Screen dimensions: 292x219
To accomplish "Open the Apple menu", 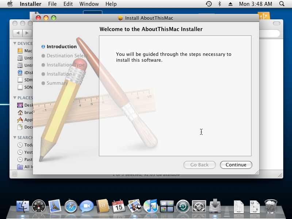I will click(10, 4).
